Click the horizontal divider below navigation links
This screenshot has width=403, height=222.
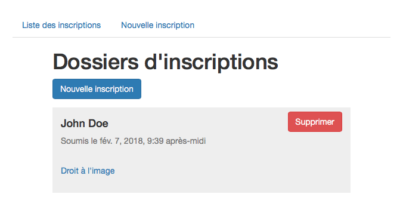pos(201,38)
